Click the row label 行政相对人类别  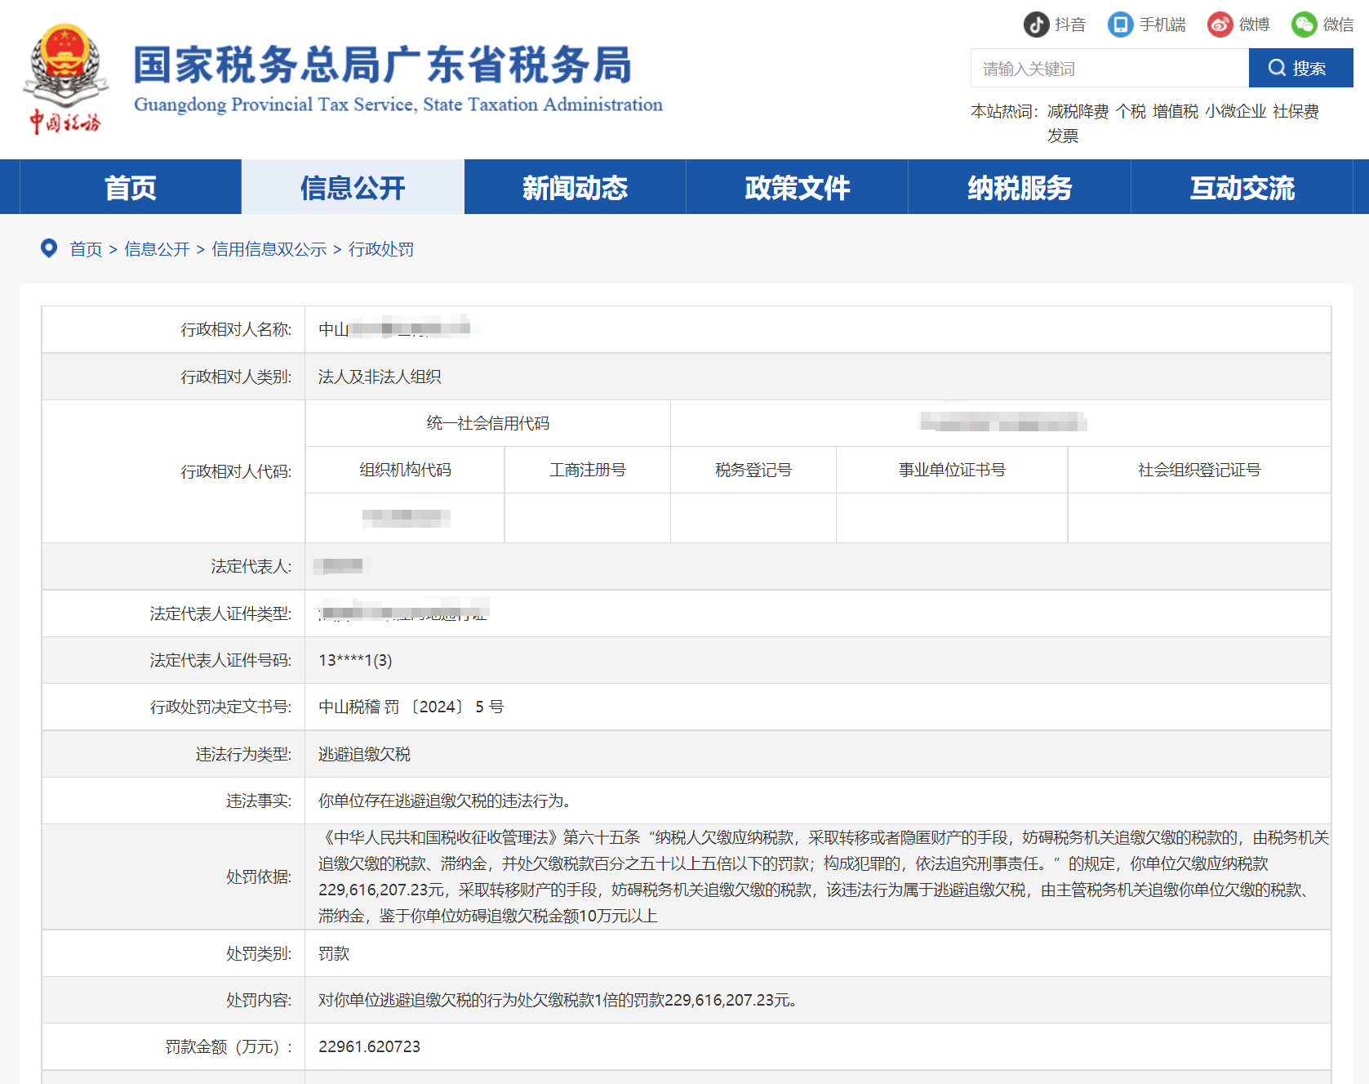[x=236, y=377]
